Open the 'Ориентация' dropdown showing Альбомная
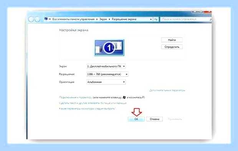 [106, 82]
